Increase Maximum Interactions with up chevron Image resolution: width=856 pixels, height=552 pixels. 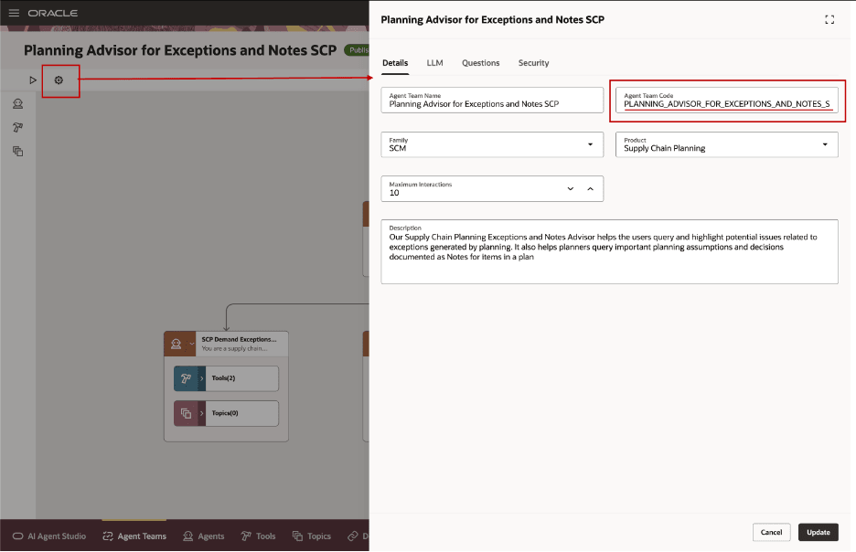coord(590,189)
